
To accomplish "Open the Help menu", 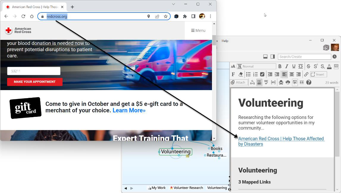I will tap(225, 41).
